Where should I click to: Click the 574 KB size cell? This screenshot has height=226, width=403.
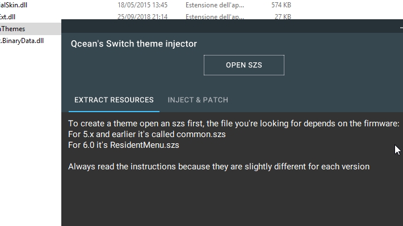pos(281,5)
